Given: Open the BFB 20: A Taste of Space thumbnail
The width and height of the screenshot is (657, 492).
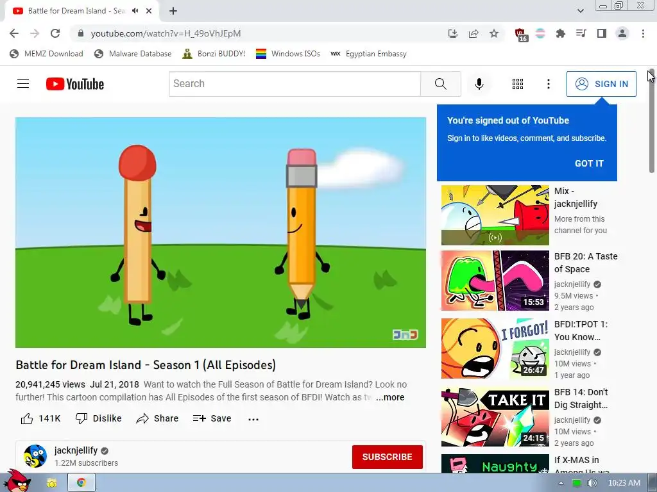Looking at the screenshot, I should [495, 281].
